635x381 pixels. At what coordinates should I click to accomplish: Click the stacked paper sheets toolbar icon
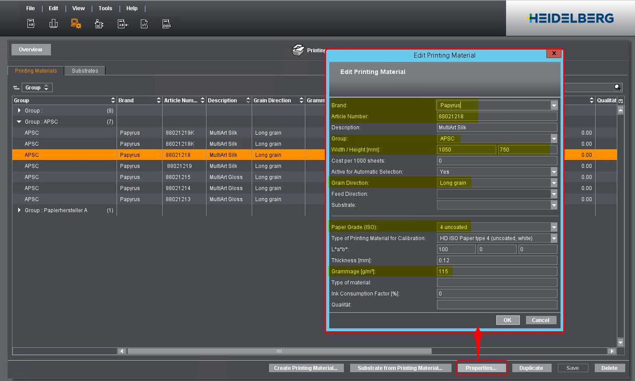pos(54,24)
